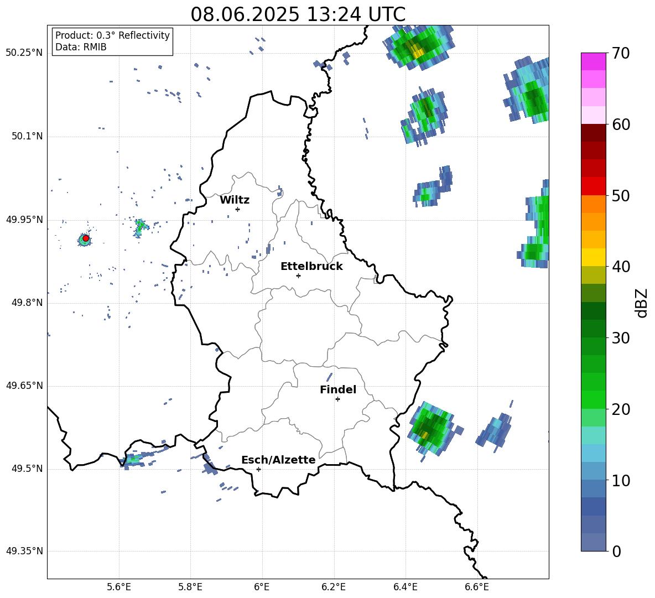The height and width of the screenshot is (598, 655).
Task: Click the 6.2°E longitude label
Action: tap(334, 587)
